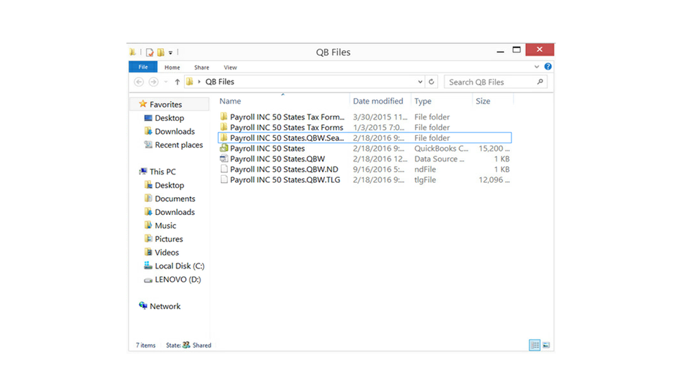Open Help with the blue question mark icon
686x386 pixels.
(x=548, y=67)
